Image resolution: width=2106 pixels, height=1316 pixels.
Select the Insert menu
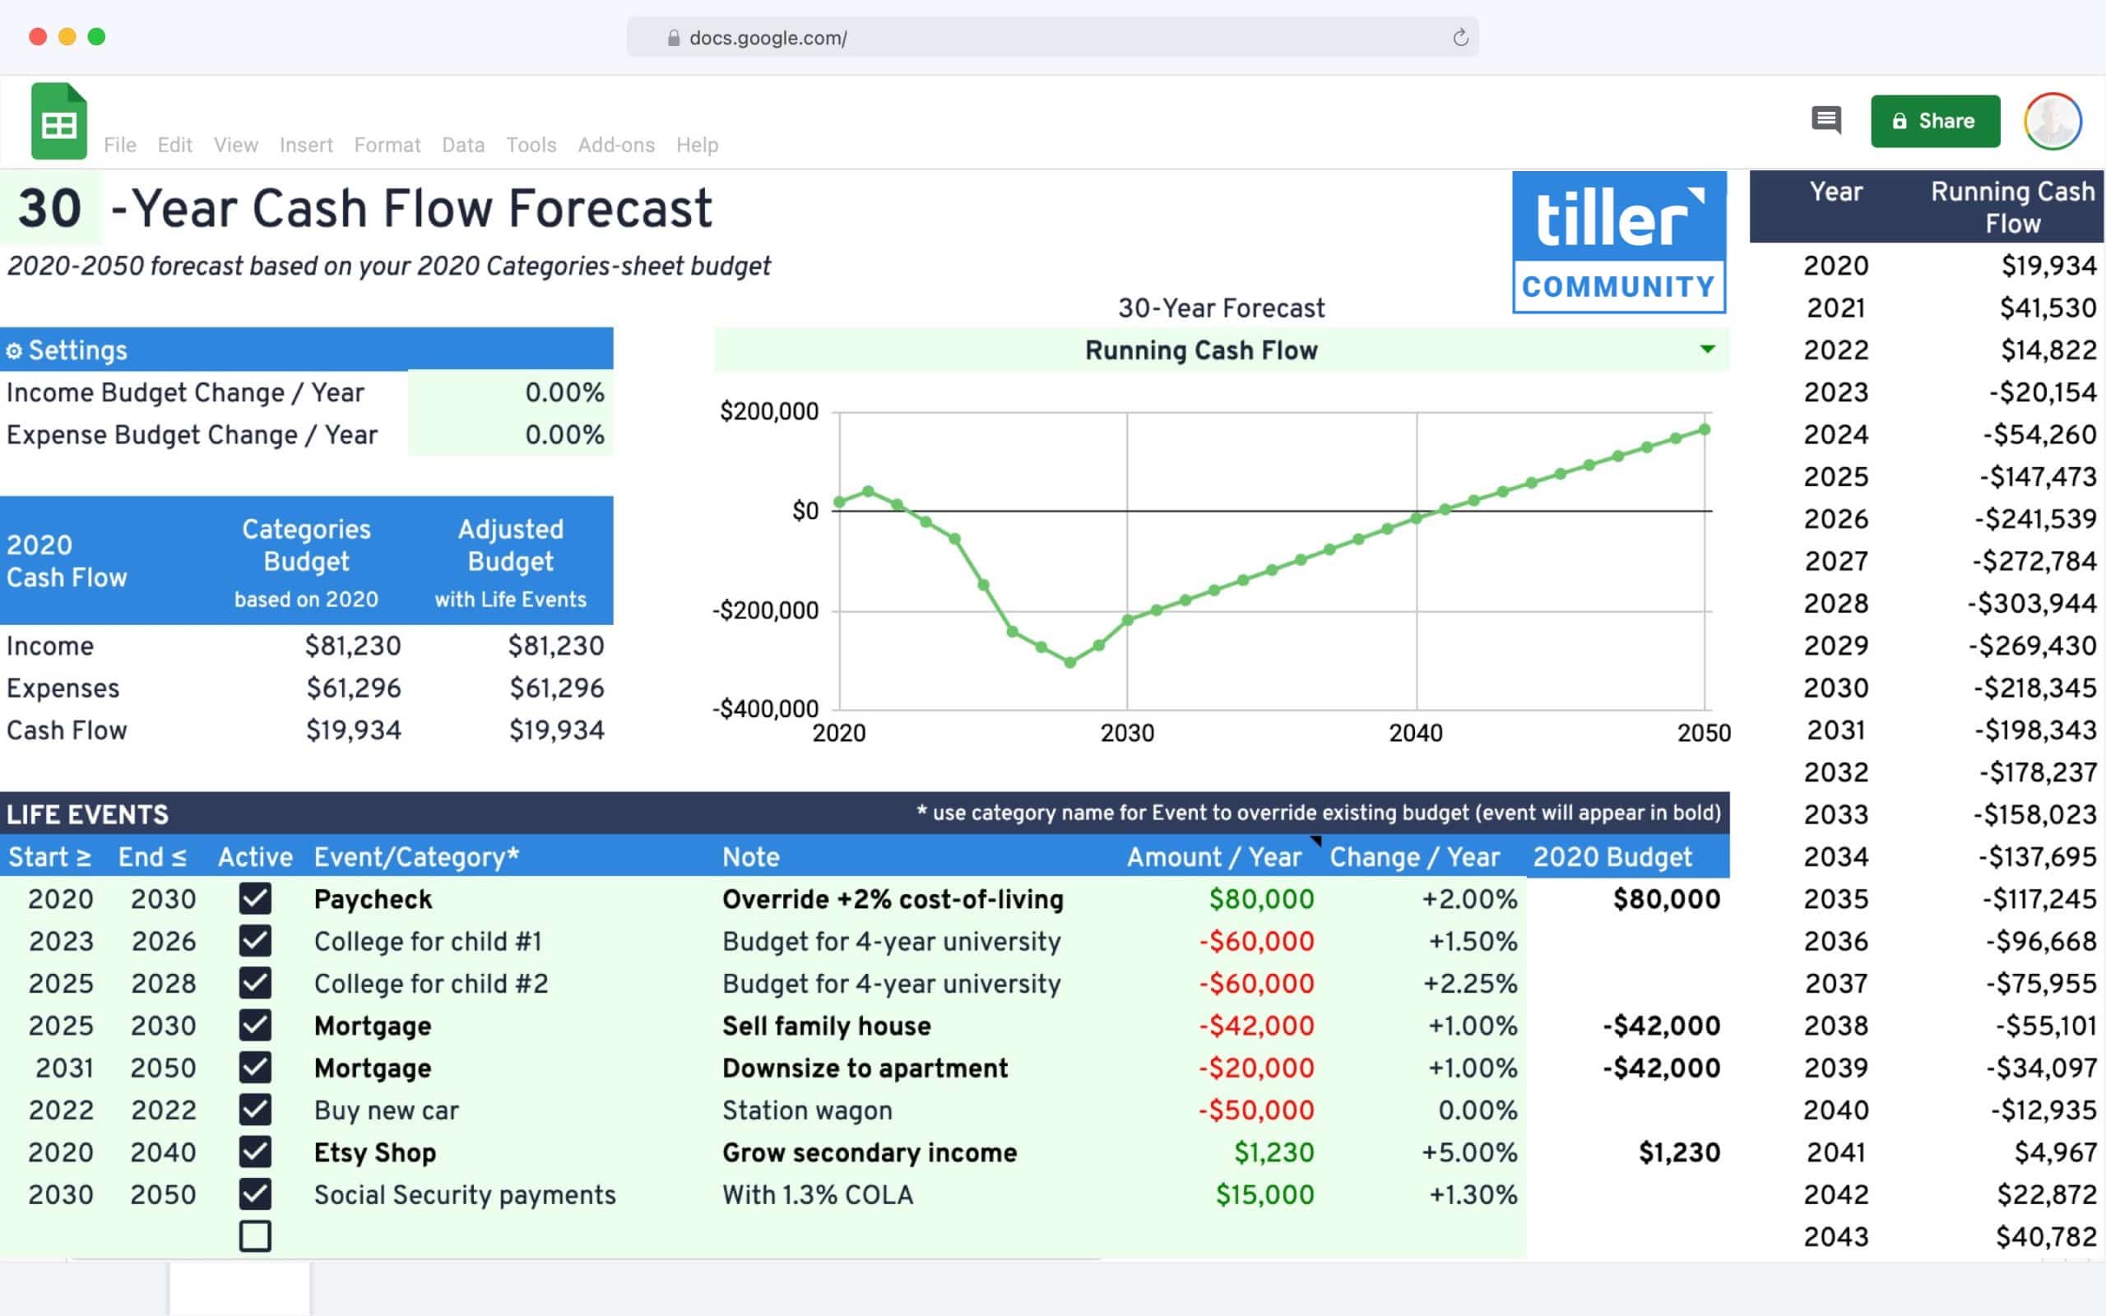[304, 144]
